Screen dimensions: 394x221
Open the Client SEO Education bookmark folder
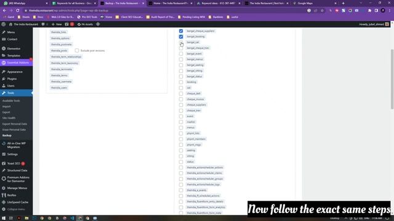[129, 17]
